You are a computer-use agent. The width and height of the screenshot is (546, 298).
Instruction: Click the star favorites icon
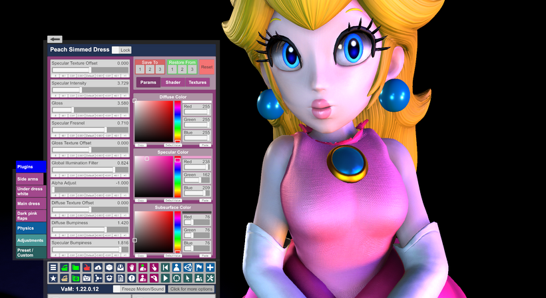pos(53,278)
